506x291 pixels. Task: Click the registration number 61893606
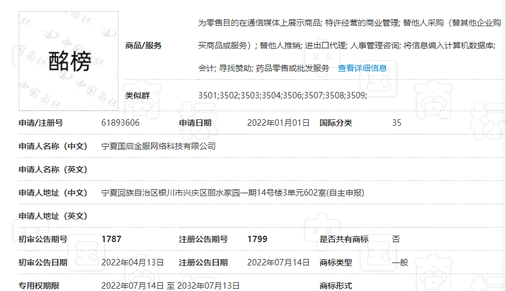(120, 123)
